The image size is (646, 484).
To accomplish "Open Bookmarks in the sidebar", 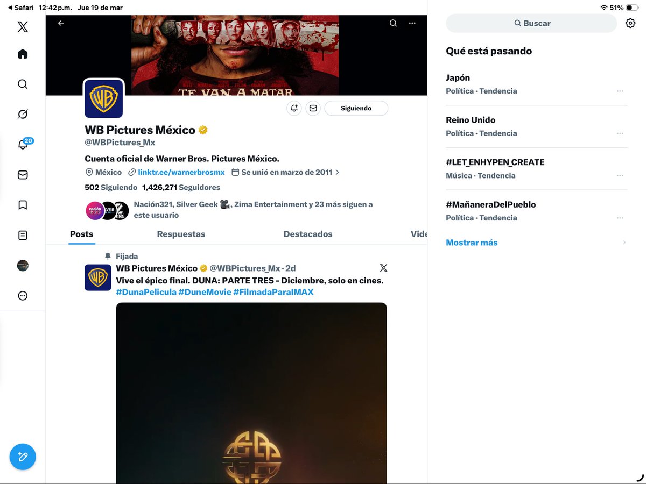I will (23, 205).
